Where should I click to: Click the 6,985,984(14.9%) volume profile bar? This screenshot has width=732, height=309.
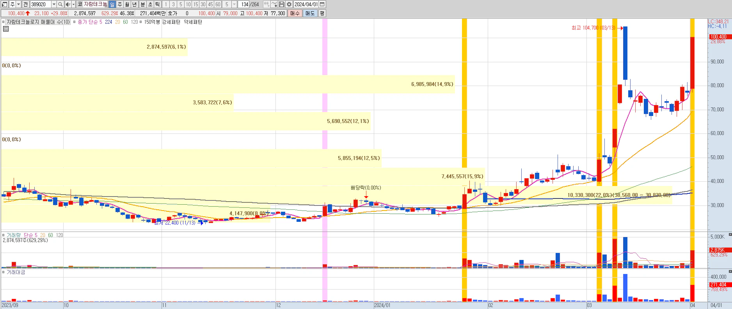click(x=228, y=84)
